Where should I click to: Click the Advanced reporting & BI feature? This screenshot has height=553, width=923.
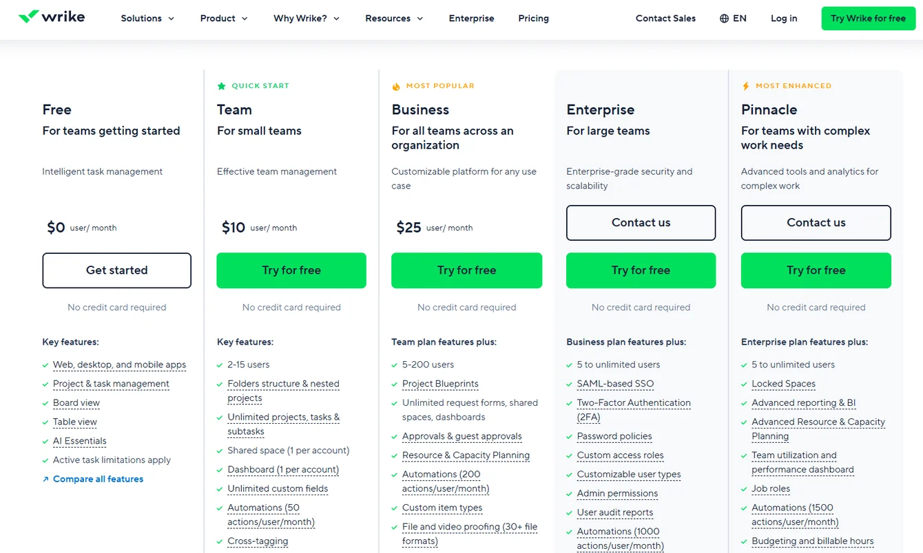[804, 403]
